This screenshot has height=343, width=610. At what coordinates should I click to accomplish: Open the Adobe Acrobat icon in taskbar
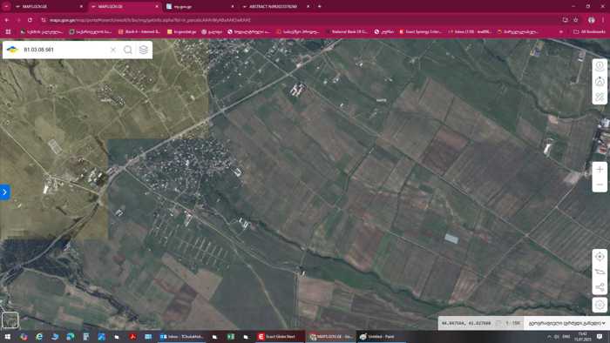point(132,336)
